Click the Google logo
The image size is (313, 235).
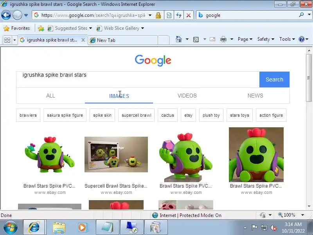pos(153,60)
